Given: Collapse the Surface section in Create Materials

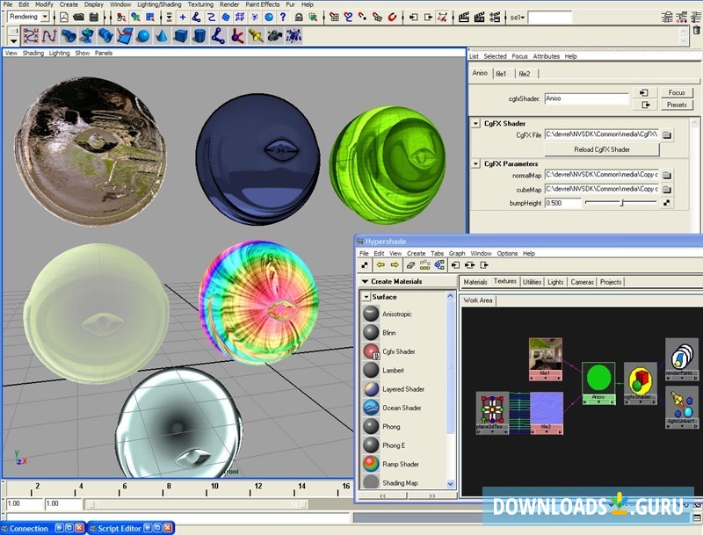Looking at the screenshot, I should (366, 296).
